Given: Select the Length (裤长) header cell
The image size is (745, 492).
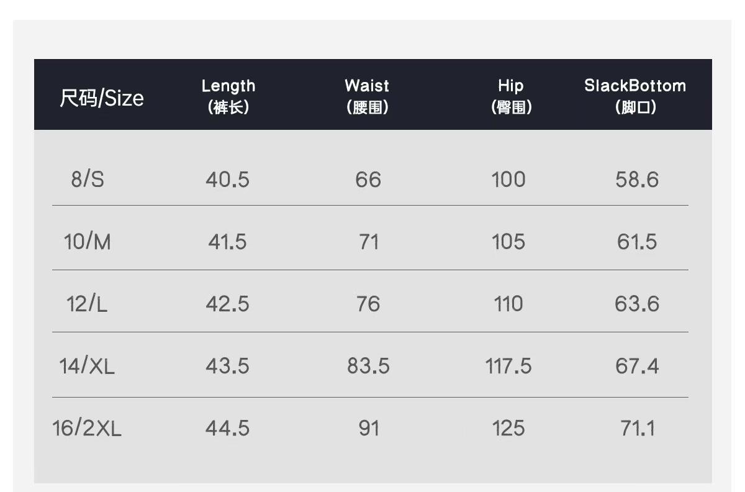Looking at the screenshot, I should [x=228, y=96].
